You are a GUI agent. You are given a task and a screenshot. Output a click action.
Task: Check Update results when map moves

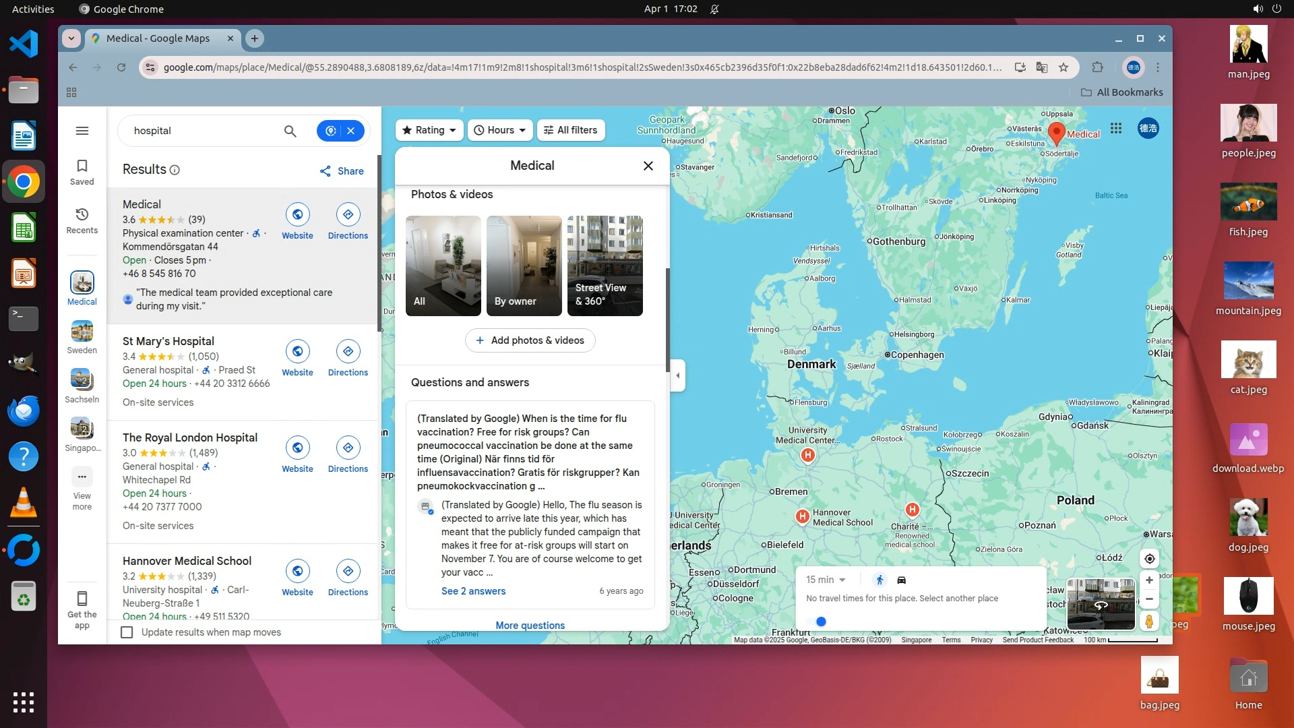point(127,632)
